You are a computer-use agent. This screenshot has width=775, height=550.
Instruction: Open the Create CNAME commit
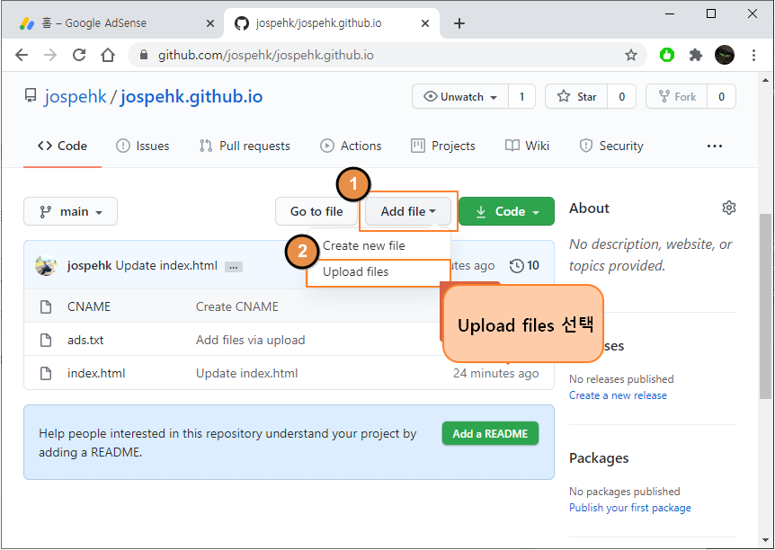[x=237, y=306]
